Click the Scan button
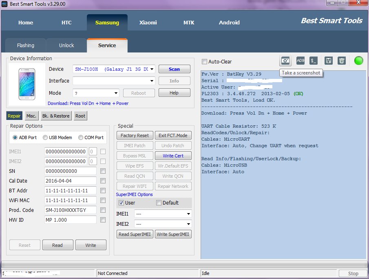This screenshot has height=279, width=369. 175,69
